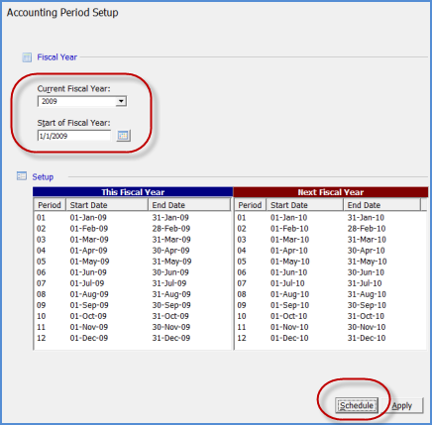Click the Setup section icon
432x425 pixels.
pyautogui.click(x=22, y=176)
